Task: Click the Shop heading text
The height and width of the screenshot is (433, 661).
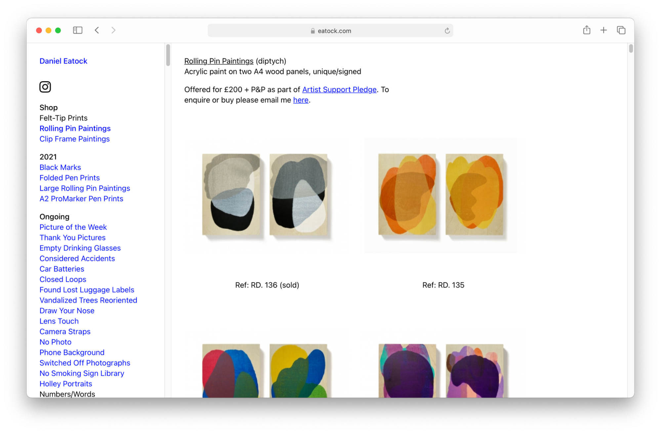Action: 49,108
